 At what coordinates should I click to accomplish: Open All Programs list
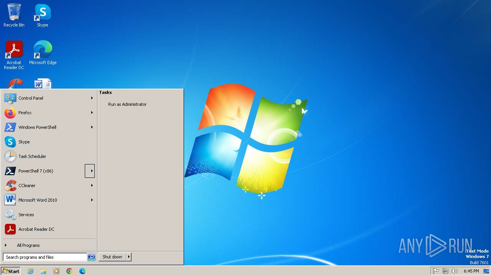tap(49, 245)
